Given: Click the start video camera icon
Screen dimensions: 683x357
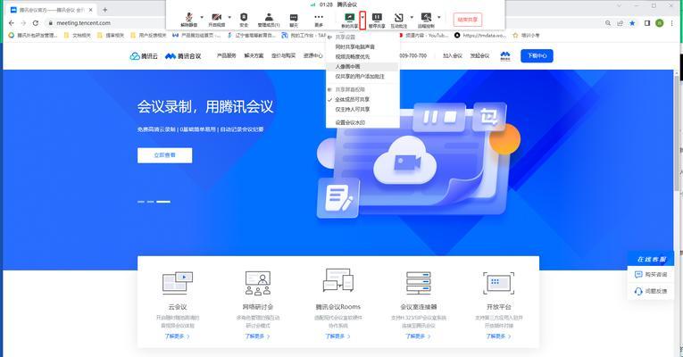Looking at the screenshot, I should 216,17.
